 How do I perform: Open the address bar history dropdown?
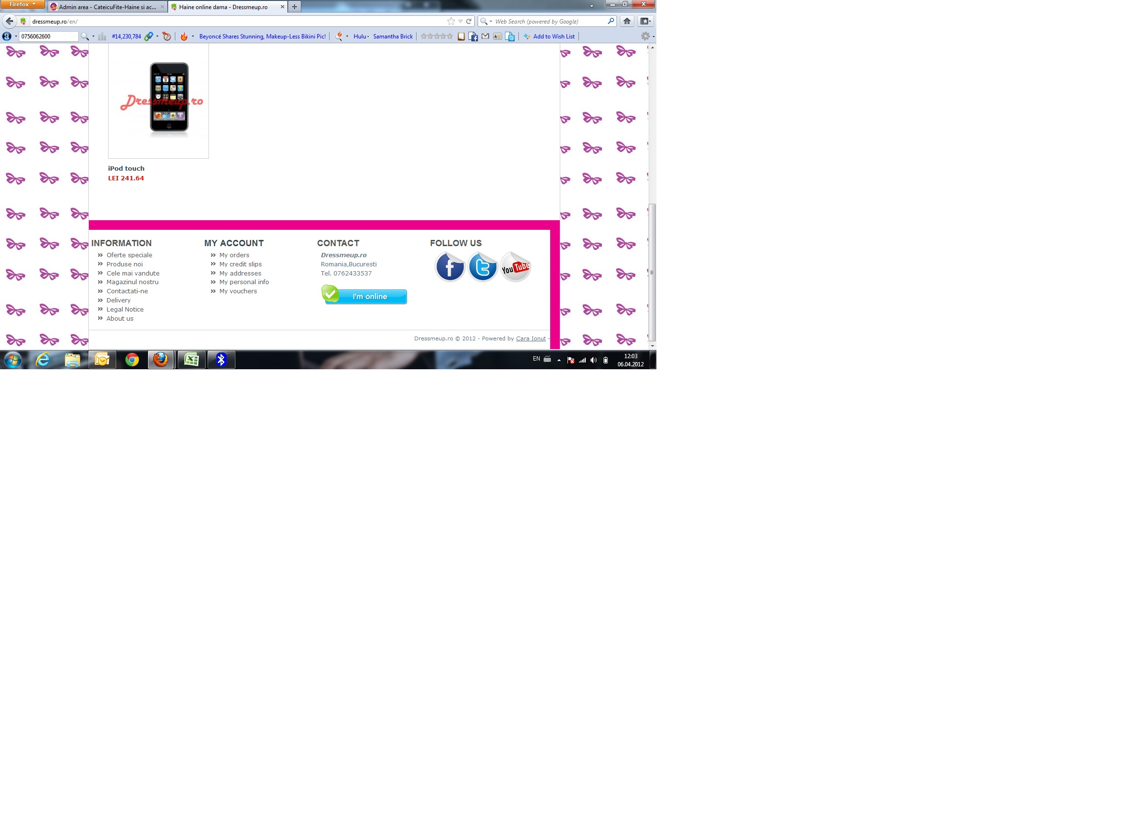460,21
